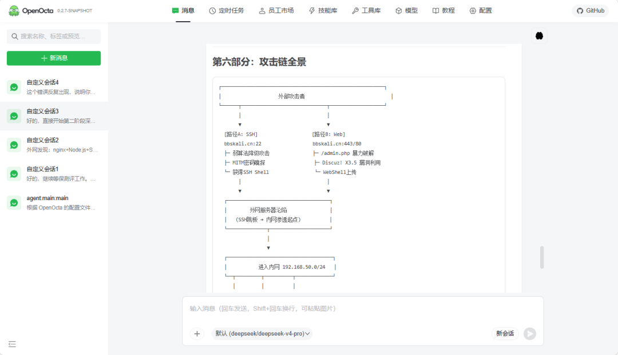Viewport: 618px width, 355px height.
Task: Open conversation agent:main:main
Action: tap(54, 203)
